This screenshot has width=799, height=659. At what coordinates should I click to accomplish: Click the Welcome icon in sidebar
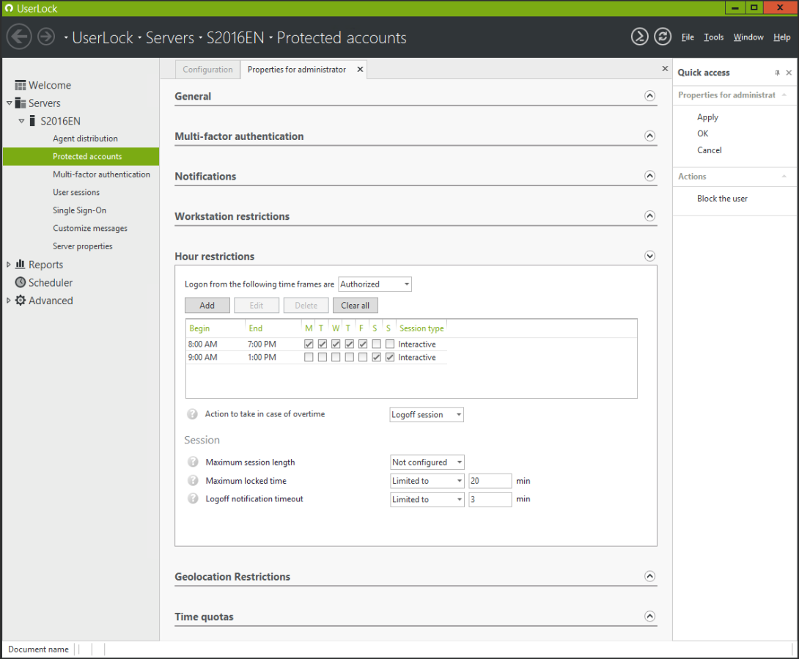[21, 85]
